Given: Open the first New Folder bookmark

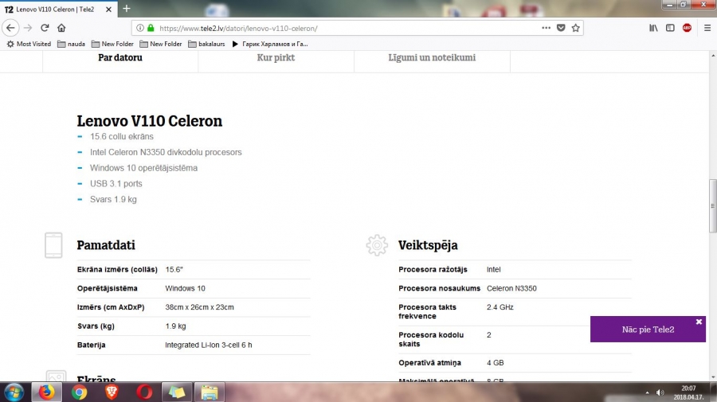Looking at the screenshot, I should tap(112, 44).
